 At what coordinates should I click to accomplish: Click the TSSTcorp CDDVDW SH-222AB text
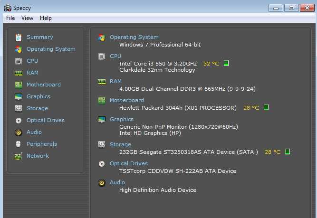[x=178, y=171]
